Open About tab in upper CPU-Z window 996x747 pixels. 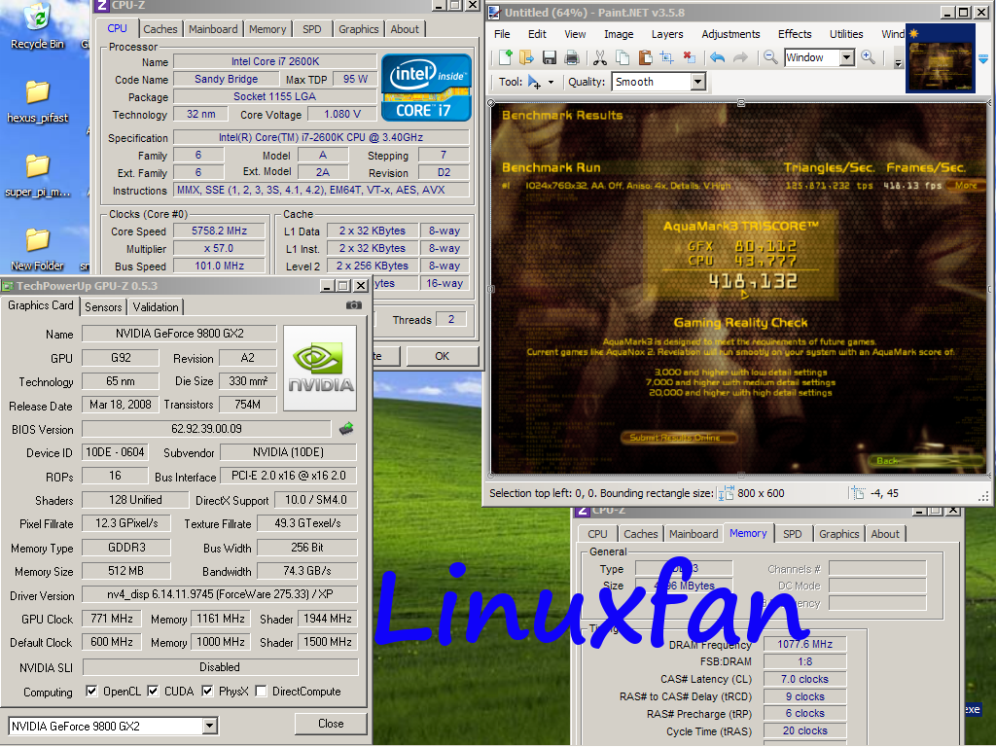[405, 29]
